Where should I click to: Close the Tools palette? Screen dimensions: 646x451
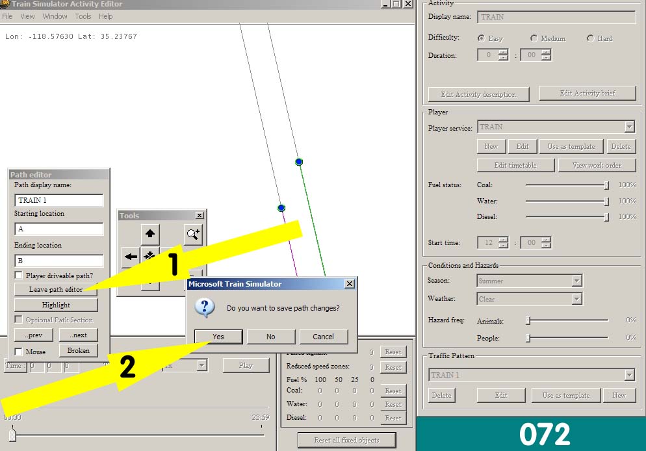200,215
